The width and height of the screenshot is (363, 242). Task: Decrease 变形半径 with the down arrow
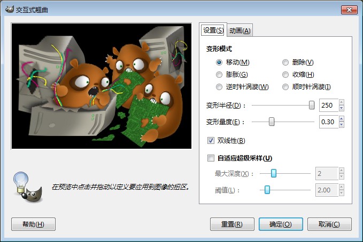click(x=342, y=108)
